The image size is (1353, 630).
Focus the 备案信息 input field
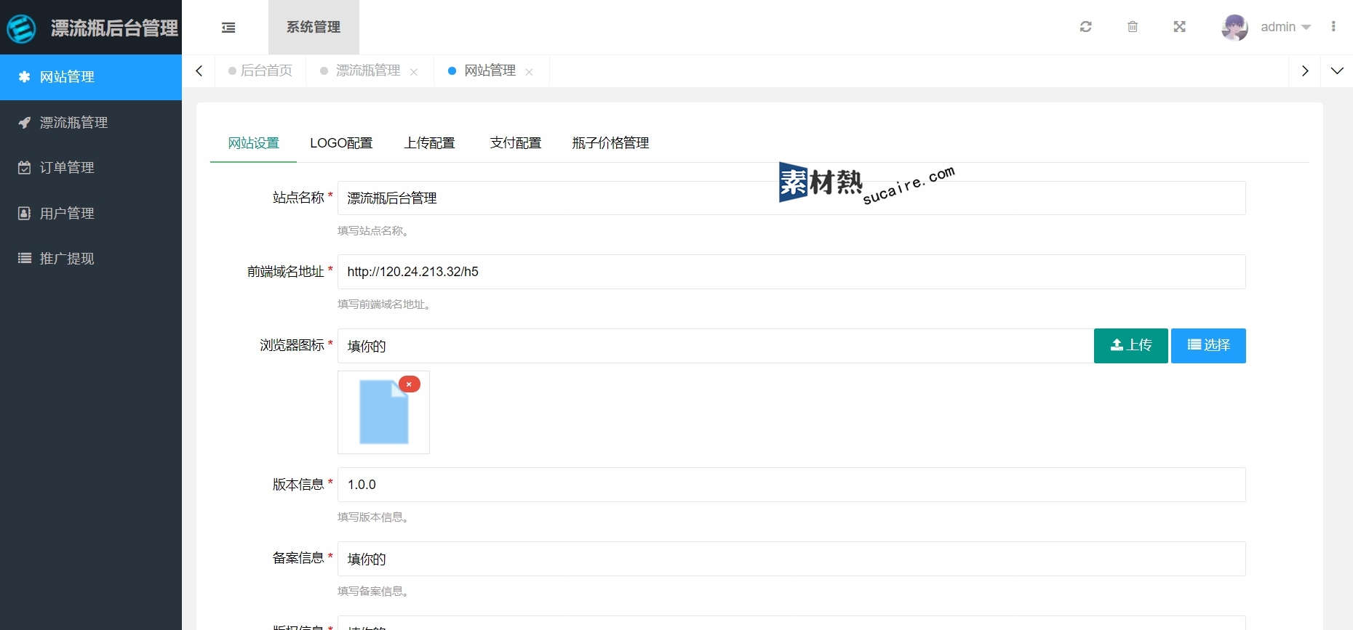tap(791, 559)
